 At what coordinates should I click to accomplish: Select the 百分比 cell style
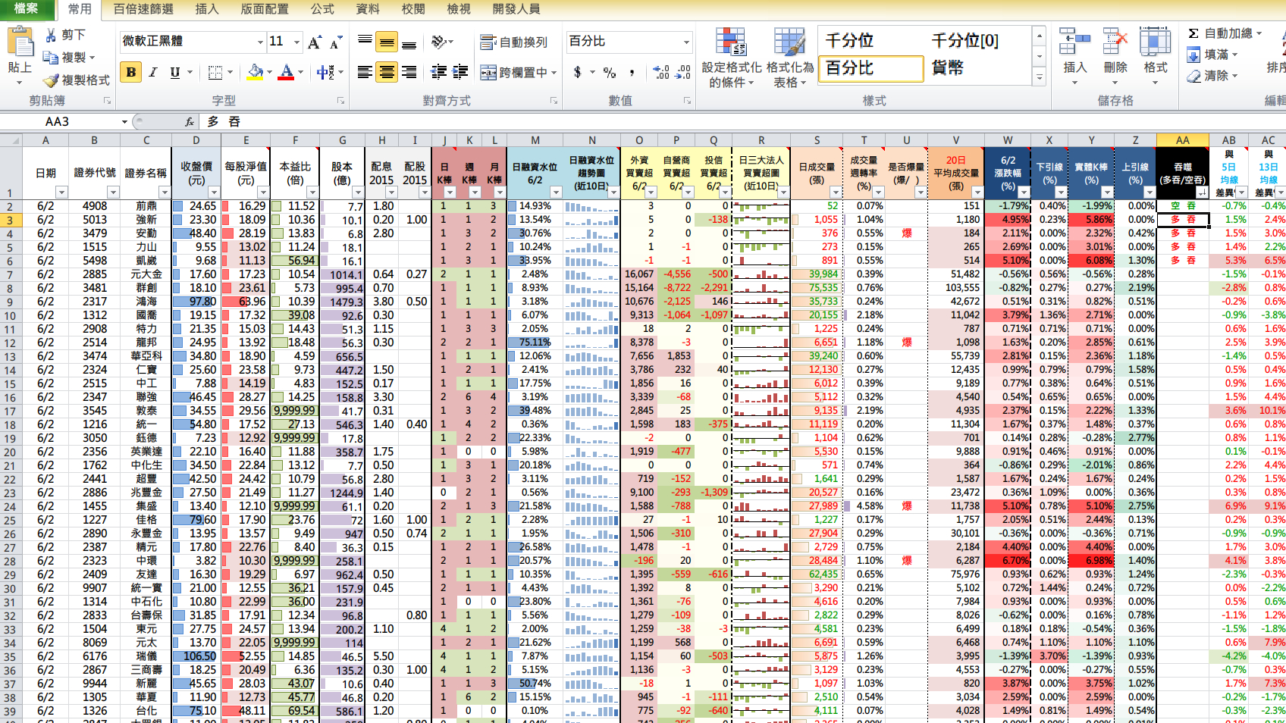pyautogui.click(x=870, y=68)
